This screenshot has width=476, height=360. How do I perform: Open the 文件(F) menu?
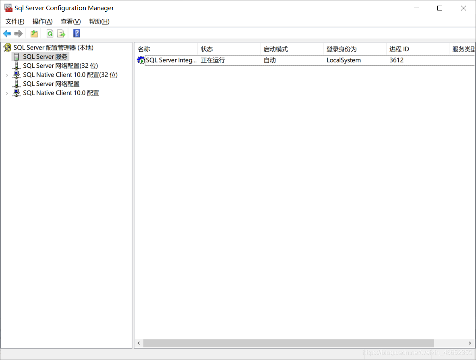pyautogui.click(x=15, y=22)
